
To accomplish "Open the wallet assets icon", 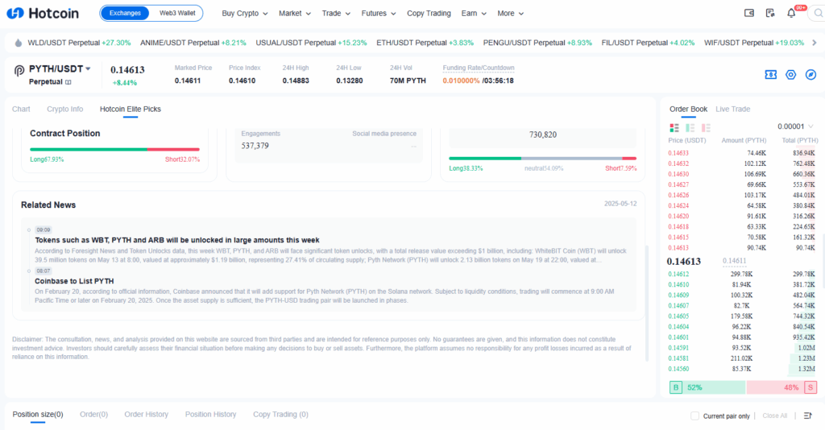I will 749,13.
